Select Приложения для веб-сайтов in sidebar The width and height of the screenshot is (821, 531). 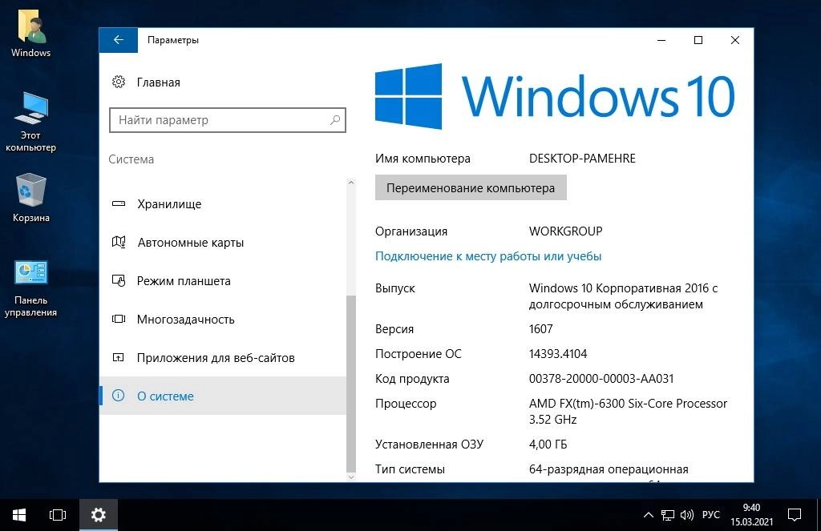pyautogui.click(x=223, y=357)
